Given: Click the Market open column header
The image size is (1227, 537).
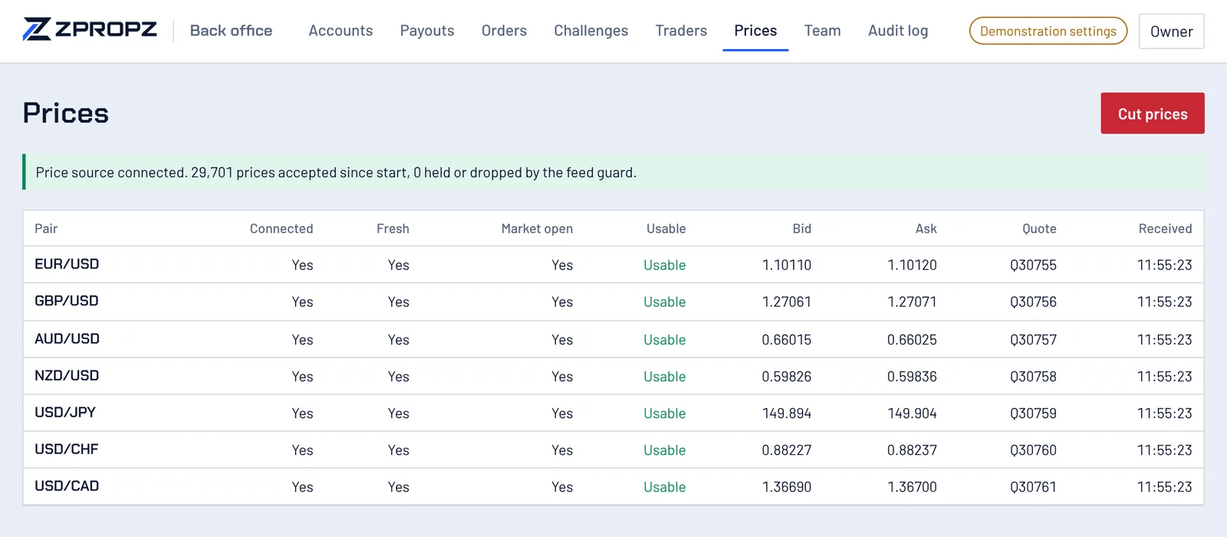Looking at the screenshot, I should (537, 229).
